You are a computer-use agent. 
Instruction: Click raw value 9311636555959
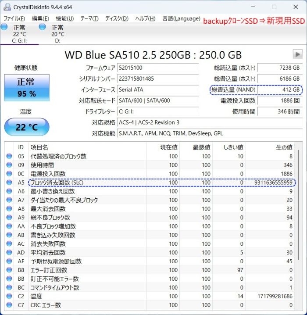click(274, 183)
